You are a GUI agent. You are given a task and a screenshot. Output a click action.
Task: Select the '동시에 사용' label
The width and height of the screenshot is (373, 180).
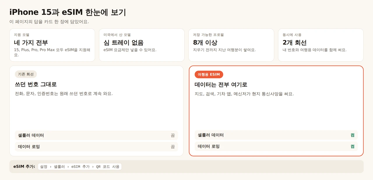[292, 35]
